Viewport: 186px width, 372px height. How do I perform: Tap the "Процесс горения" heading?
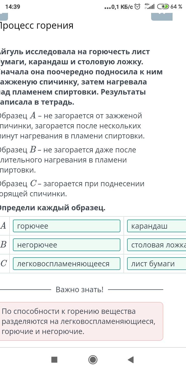pyautogui.click(x=36, y=26)
